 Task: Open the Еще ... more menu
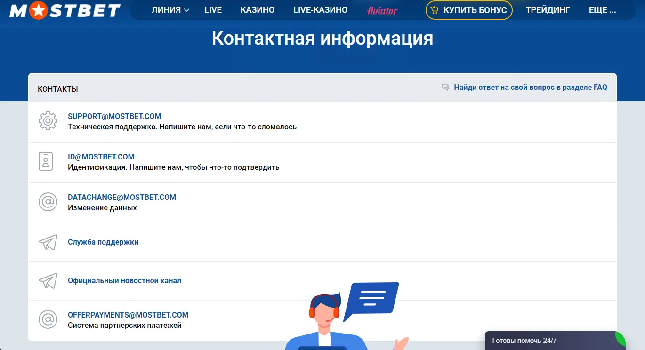point(602,10)
